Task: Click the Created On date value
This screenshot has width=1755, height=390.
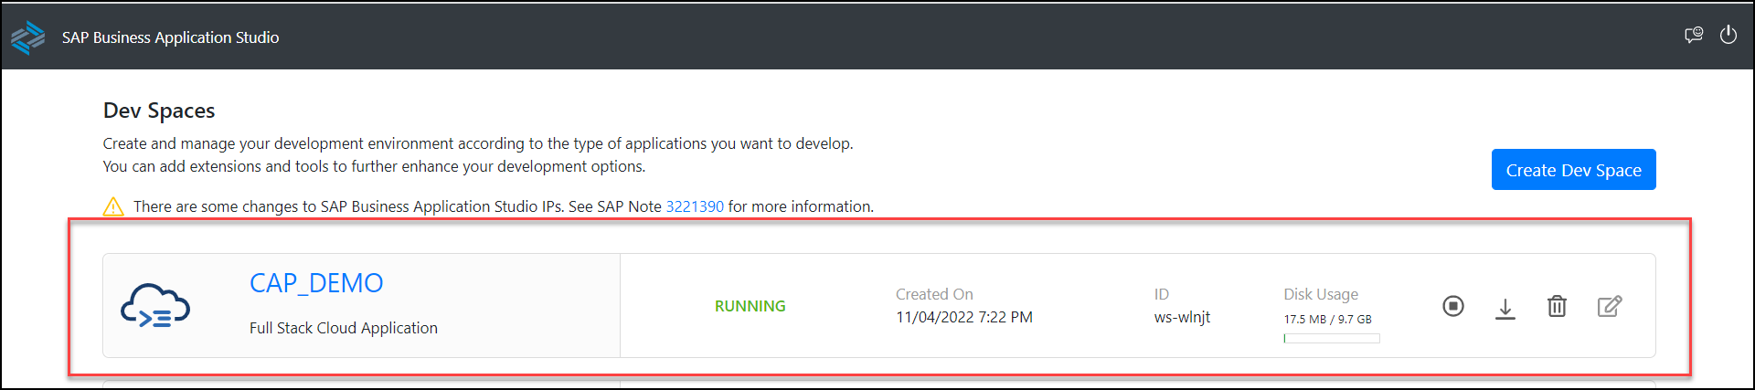Action: tap(964, 317)
